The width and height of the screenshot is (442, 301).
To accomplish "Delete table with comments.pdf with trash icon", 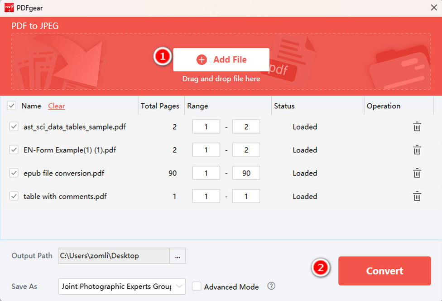I will pyautogui.click(x=417, y=196).
